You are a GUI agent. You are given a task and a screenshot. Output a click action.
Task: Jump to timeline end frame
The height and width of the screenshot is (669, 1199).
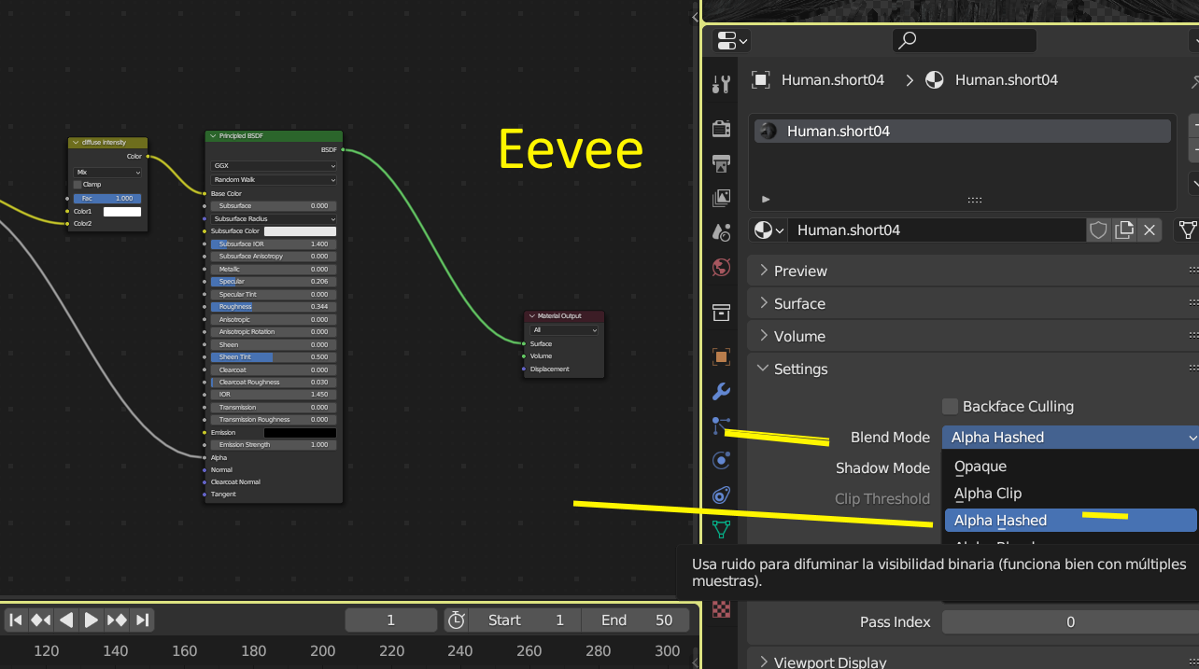tap(142, 620)
